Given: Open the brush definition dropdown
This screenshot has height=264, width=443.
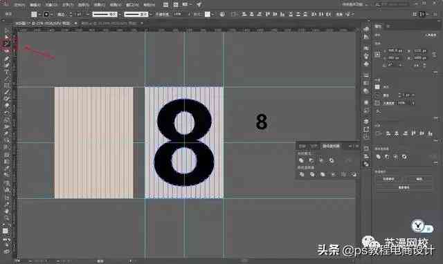Looking at the screenshot, I should coord(150,14).
